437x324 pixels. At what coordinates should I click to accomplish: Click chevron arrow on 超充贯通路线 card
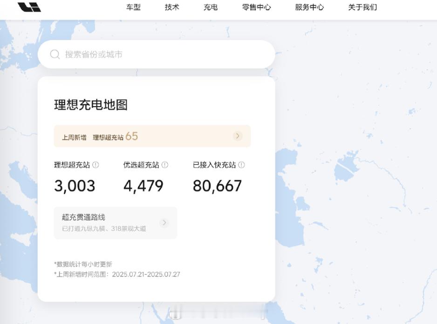164,223
